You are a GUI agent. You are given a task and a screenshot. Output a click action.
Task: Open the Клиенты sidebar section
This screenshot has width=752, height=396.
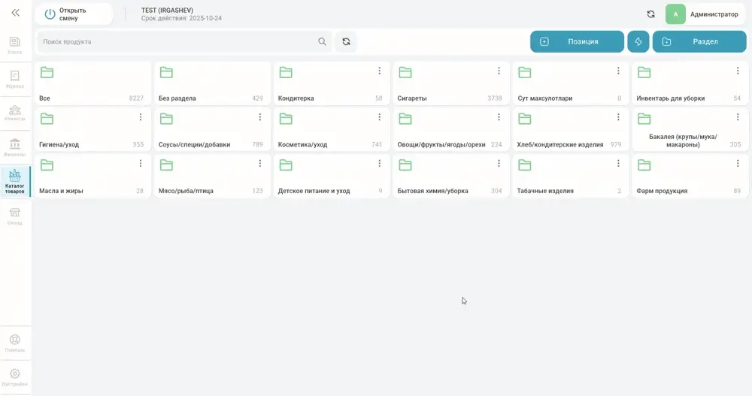pyautogui.click(x=15, y=113)
